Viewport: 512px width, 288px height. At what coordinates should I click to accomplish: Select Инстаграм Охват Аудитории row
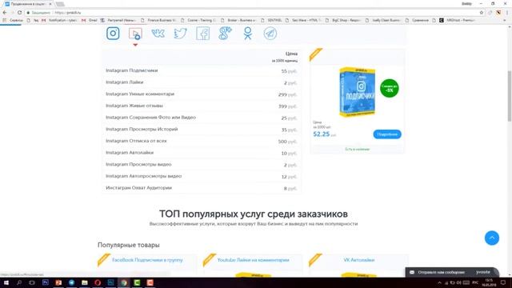[x=201, y=189]
